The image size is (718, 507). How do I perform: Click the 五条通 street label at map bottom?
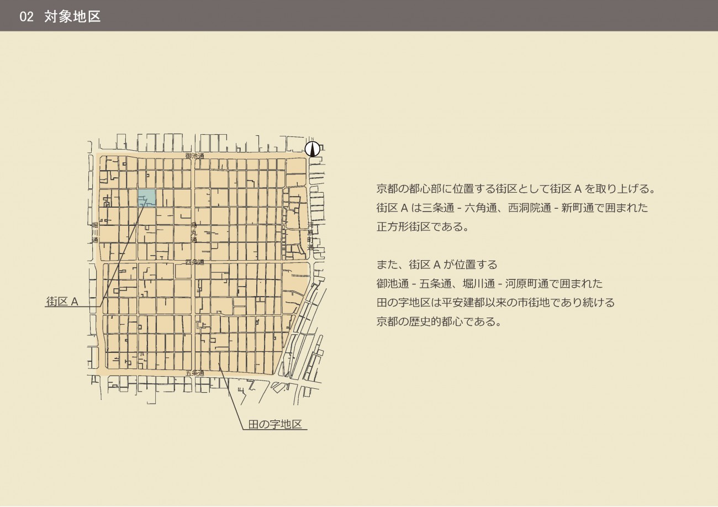194,373
